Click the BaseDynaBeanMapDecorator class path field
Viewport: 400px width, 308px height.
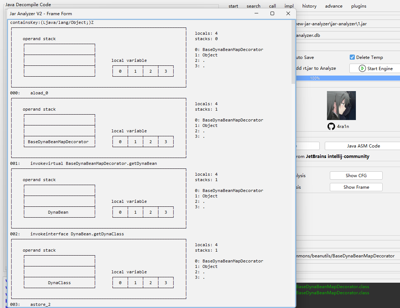pyautogui.click(x=348, y=256)
